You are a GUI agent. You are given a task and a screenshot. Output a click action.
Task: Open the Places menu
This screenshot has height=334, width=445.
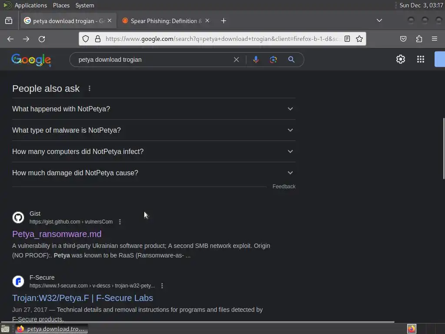(61, 5)
